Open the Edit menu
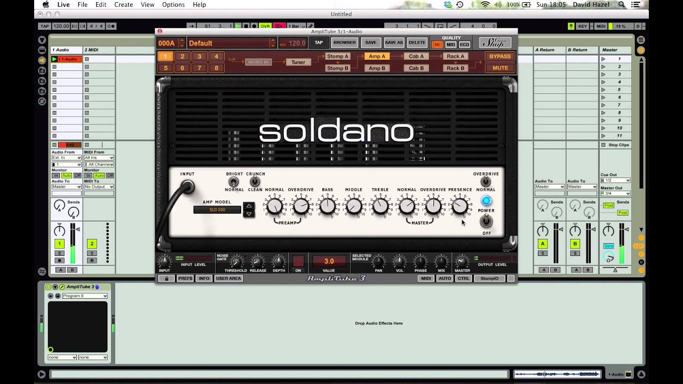Viewport: 683px width, 384px height. (x=101, y=4)
